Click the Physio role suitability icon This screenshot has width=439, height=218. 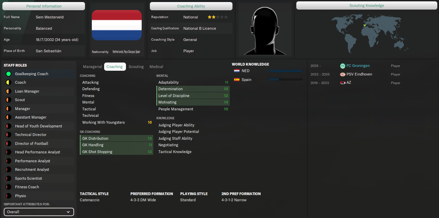tap(9, 196)
